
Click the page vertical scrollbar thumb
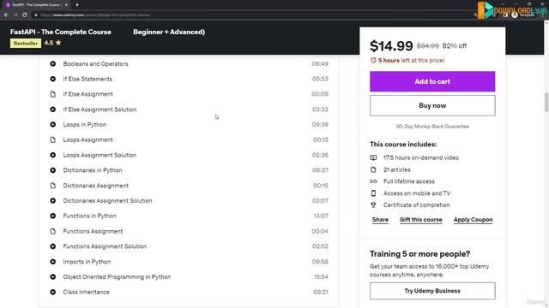tap(546, 102)
